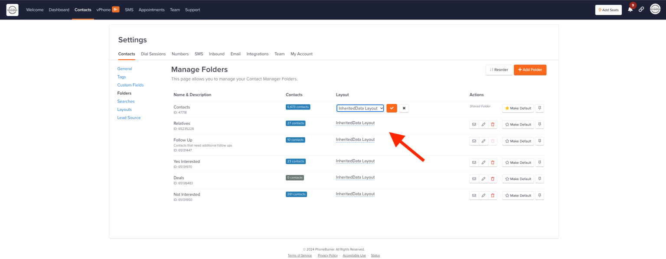Open the InheritedData Layout dropdown for Contacts
Image resolution: width=666 pixels, height=259 pixels.
click(360, 108)
